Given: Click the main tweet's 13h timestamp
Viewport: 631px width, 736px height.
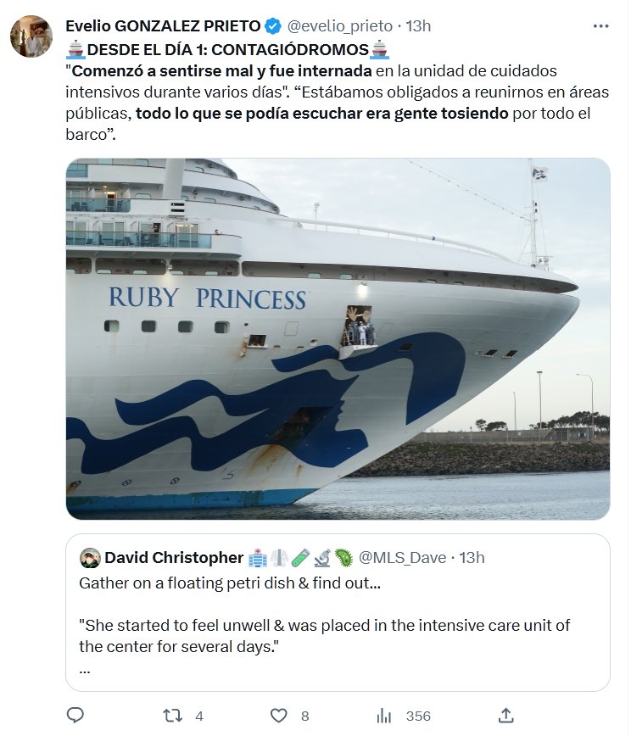Looking at the screenshot, I should pyautogui.click(x=418, y=25).
